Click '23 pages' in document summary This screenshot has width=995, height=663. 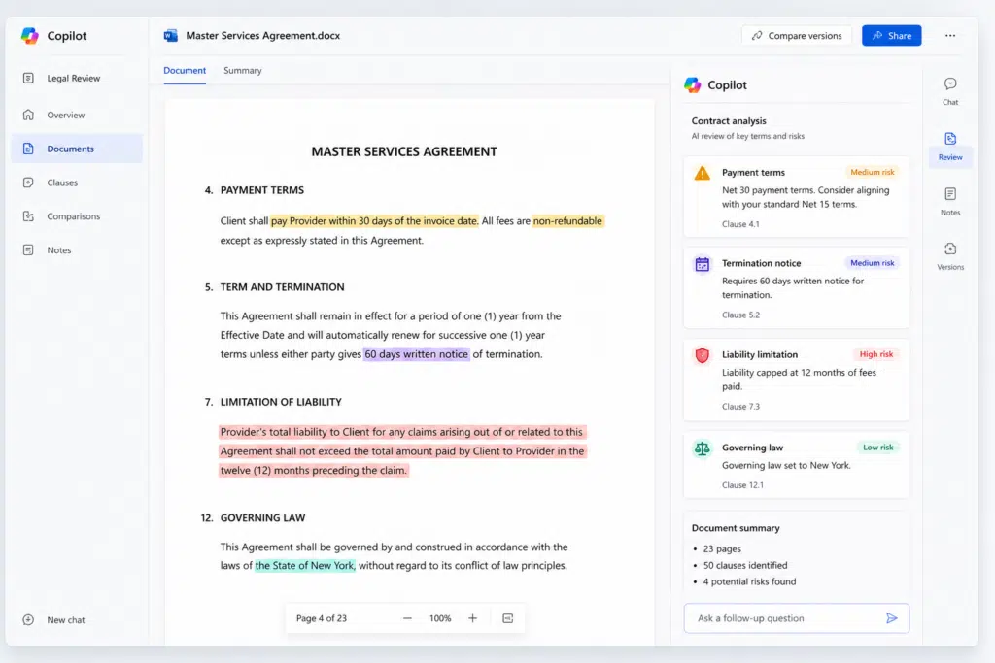722,548
